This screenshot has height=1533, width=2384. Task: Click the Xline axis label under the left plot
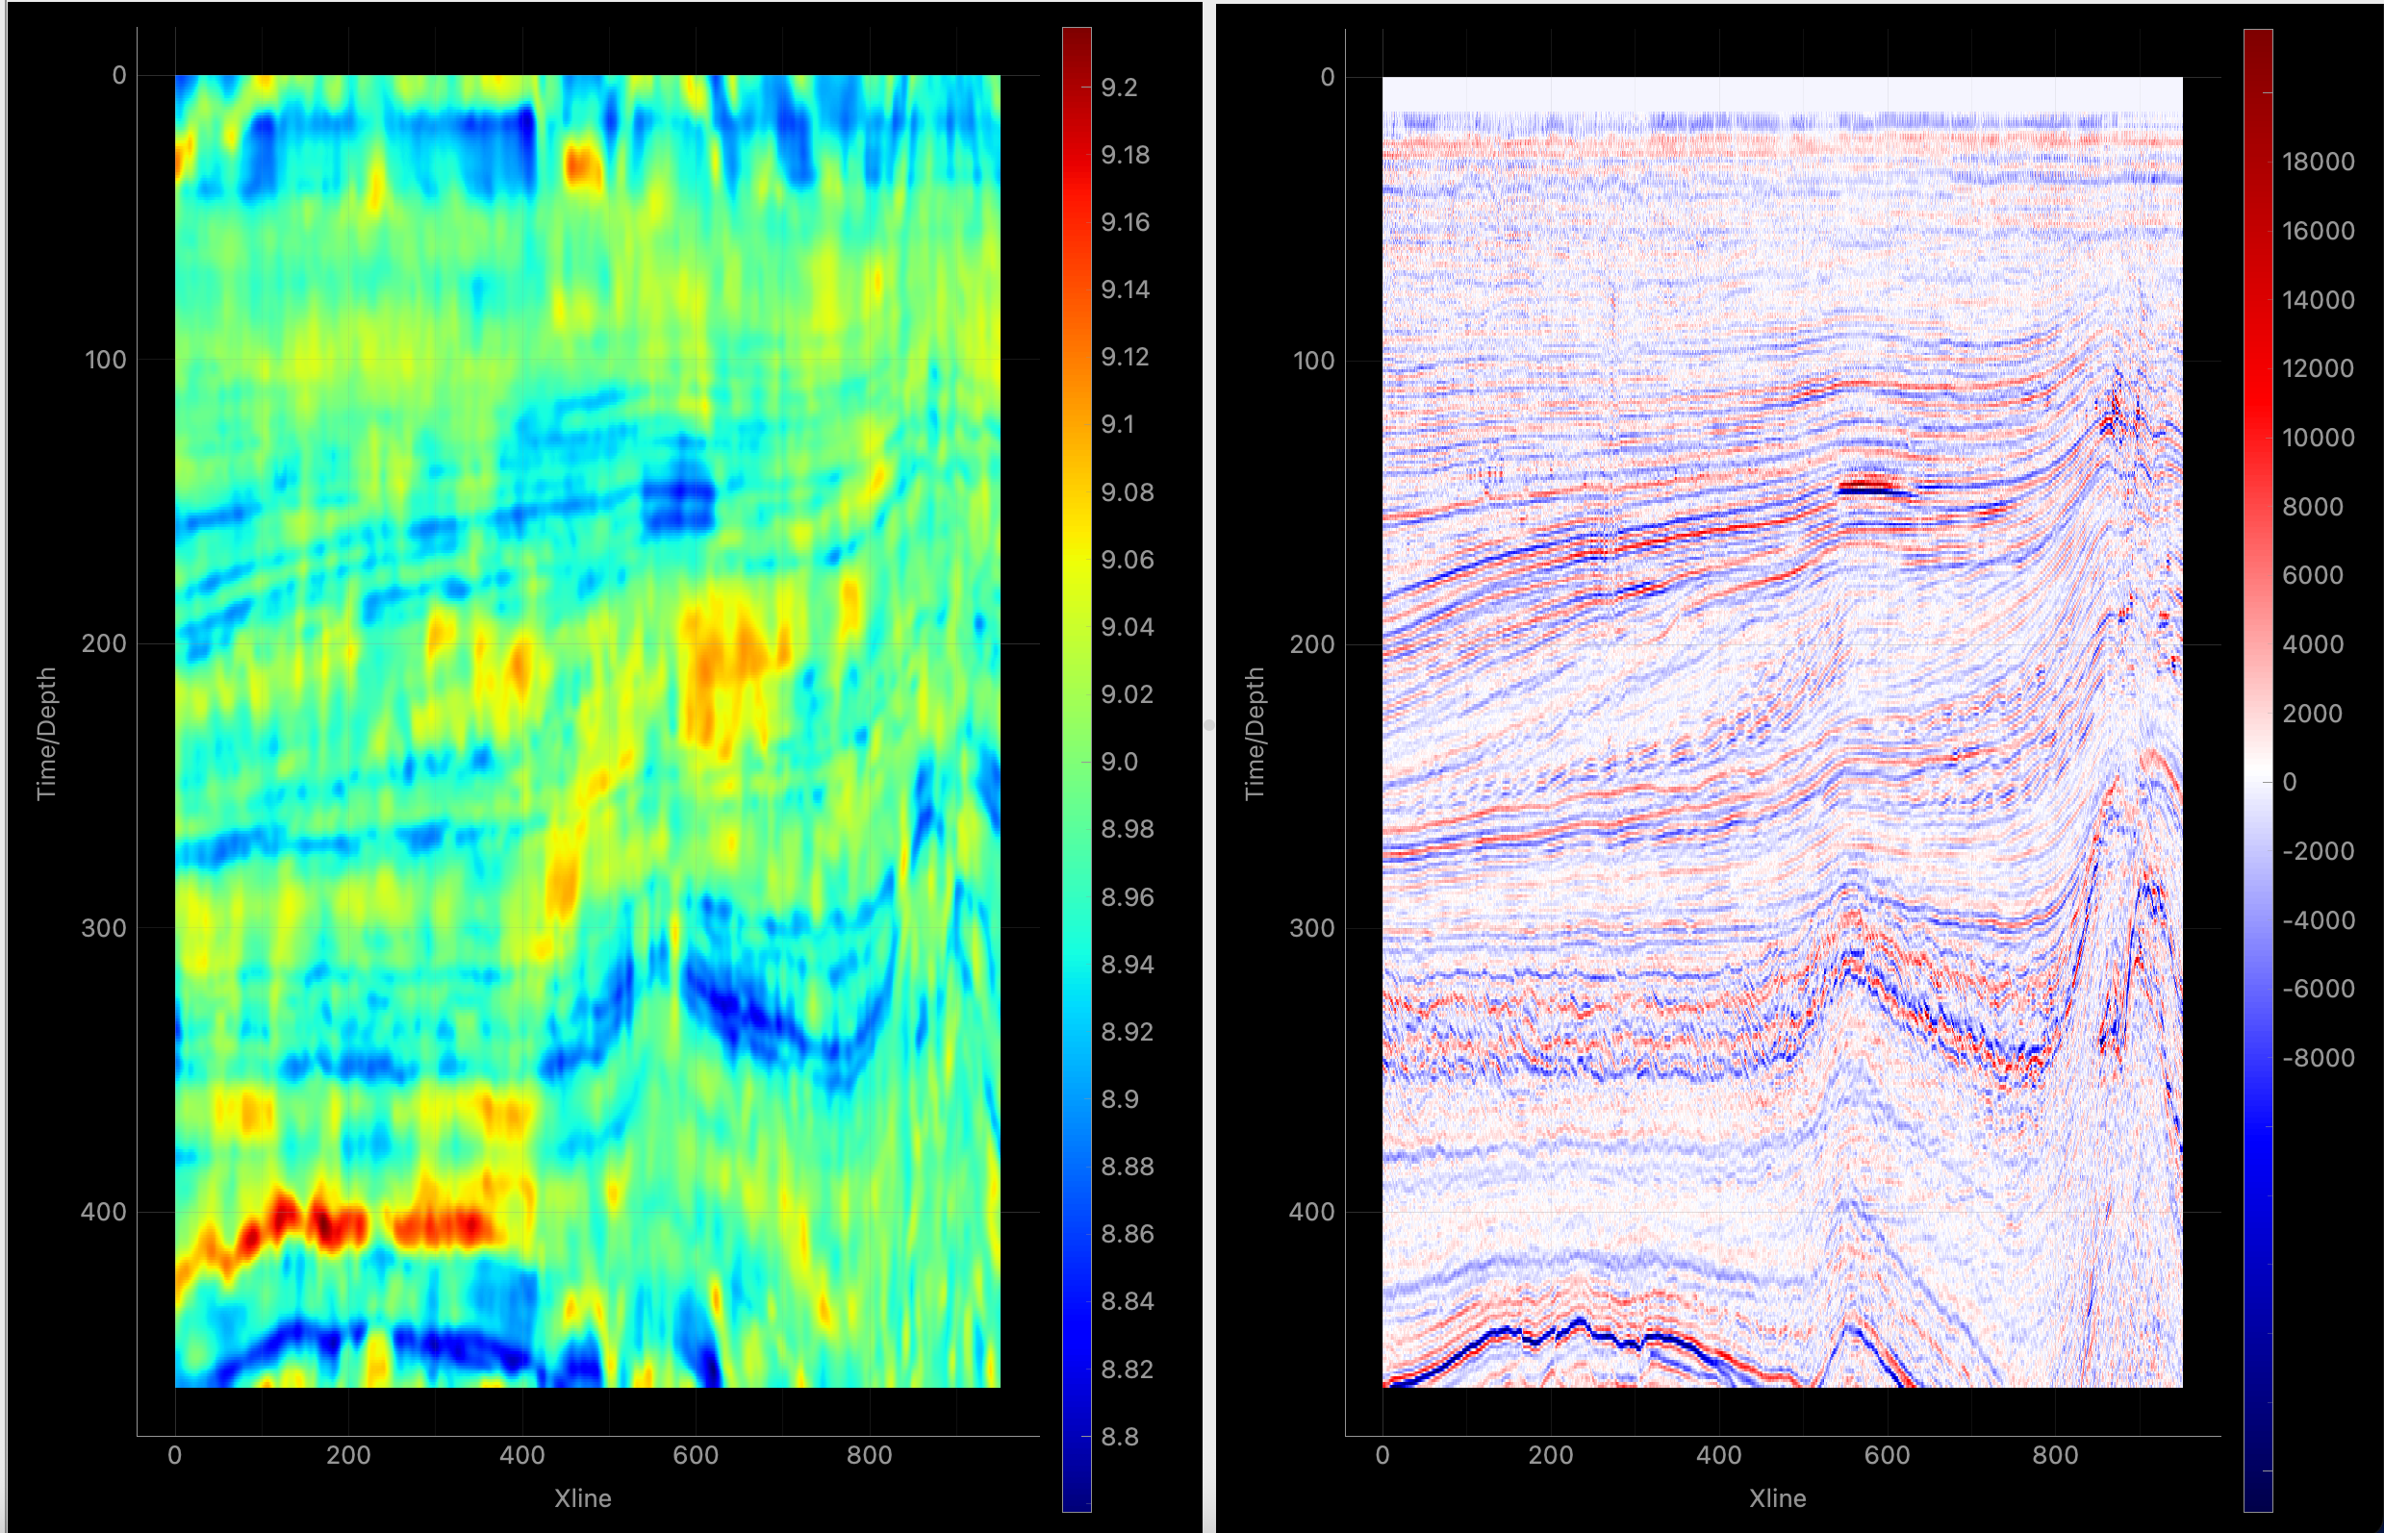click(583, 1498)
